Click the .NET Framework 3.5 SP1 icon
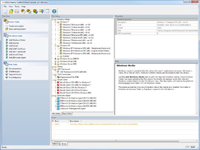Image resolution: width=200 pixels, height=150 pixels. (58, 72)
